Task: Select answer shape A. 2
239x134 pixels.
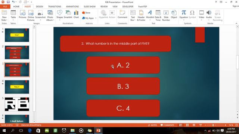Action: pyautogui.click(x=123, y=65)
